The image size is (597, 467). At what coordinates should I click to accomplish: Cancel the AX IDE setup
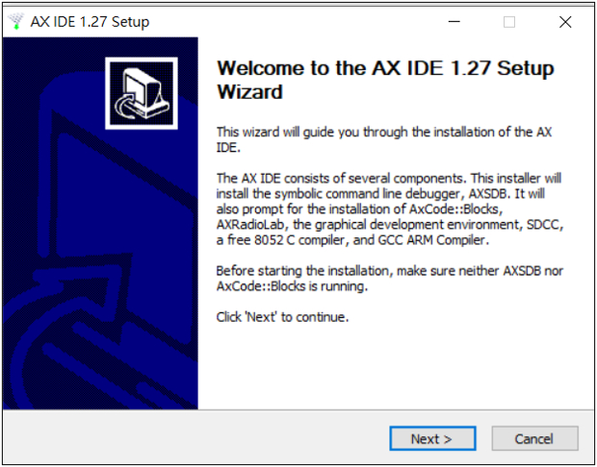(534, 438)
